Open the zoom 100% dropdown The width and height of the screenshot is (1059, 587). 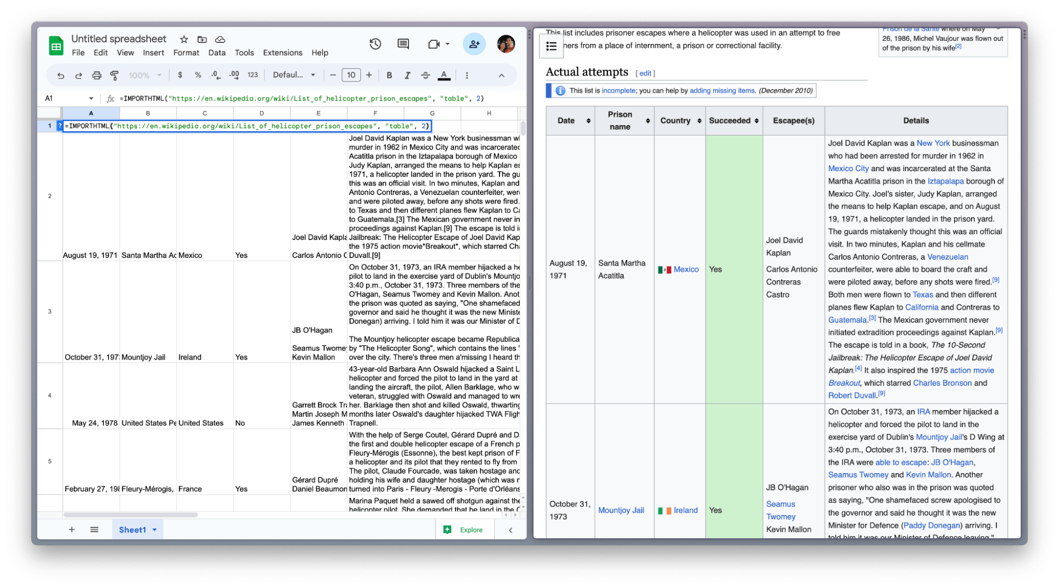(x=145, y=75)
